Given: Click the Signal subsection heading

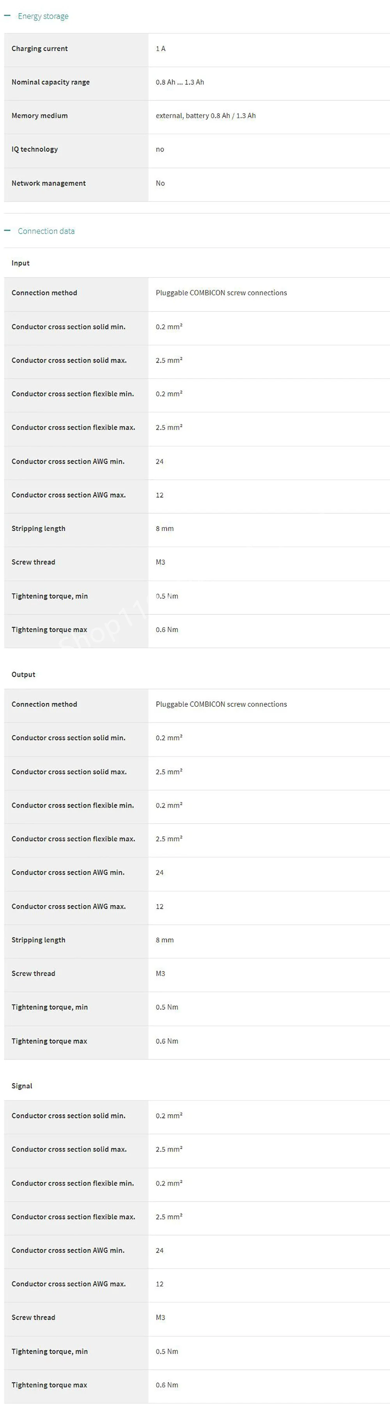Looking at the screenshot, I should click(22, 1086).
